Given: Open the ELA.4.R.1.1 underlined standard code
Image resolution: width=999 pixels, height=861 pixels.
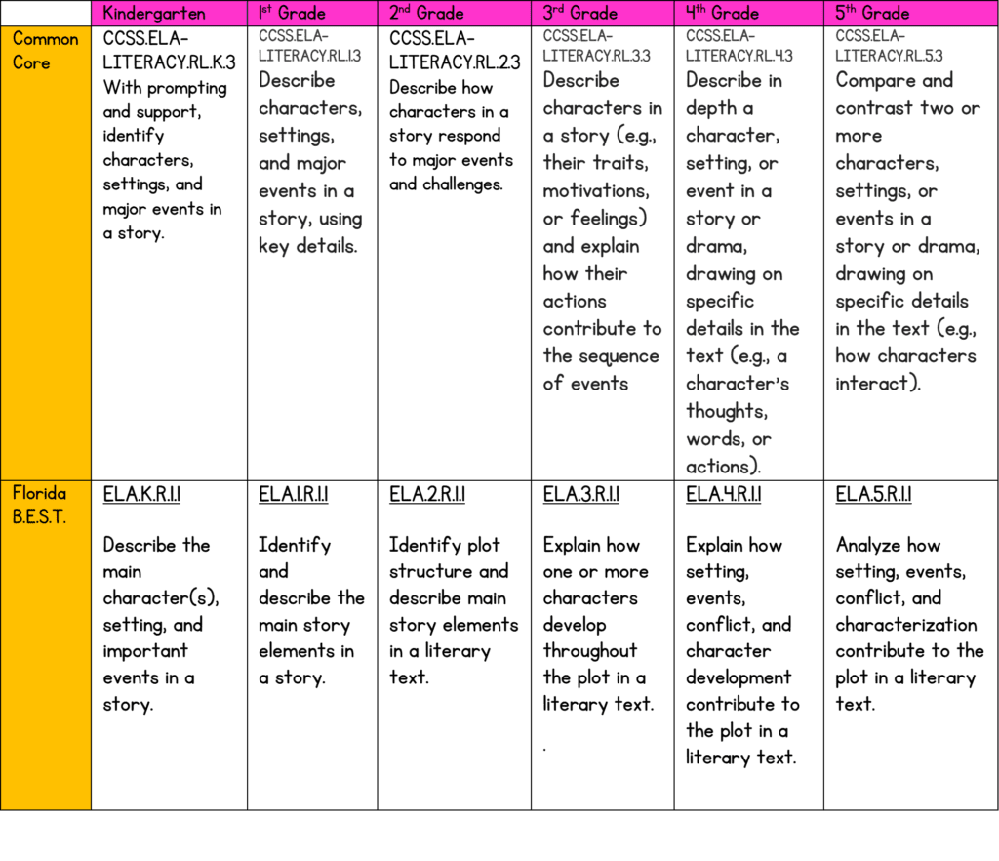Looking at the screenshot, I should [723, 494].
